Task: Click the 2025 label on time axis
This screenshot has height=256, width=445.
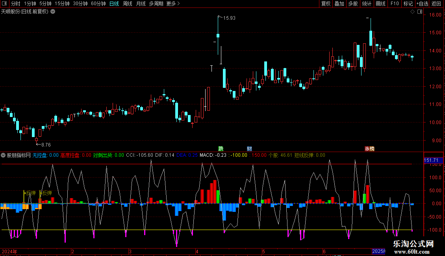Action: (x=378, y=251)
